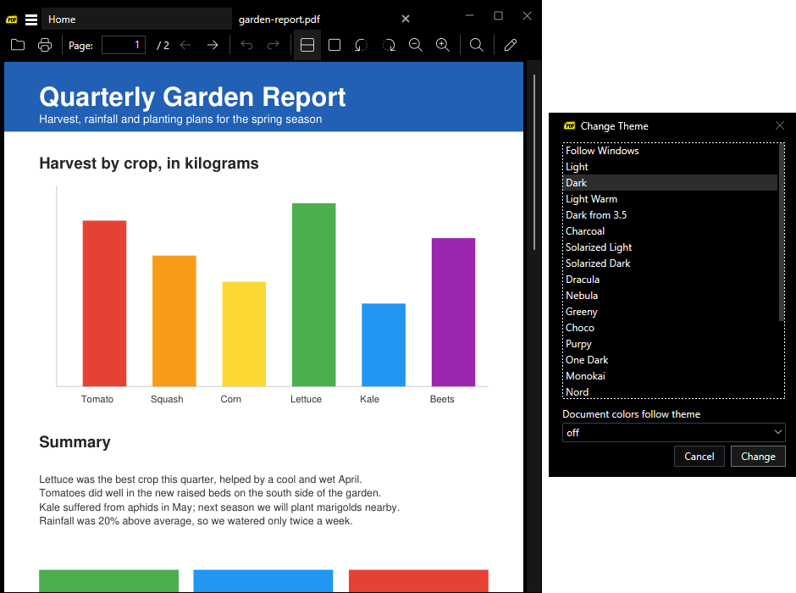Image resolution: width=796 pixels, height=593 pixels.
Task: Zoom in with the plus magnifier
Action: (x=443, y=45)
